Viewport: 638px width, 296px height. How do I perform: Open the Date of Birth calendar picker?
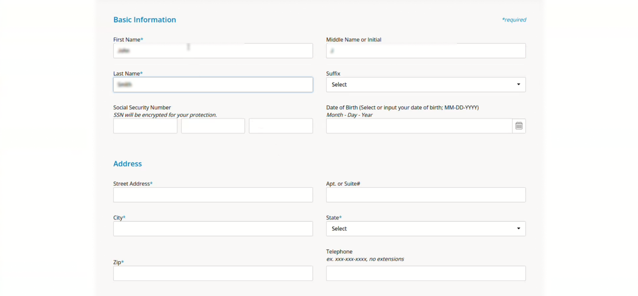point(519,126)
